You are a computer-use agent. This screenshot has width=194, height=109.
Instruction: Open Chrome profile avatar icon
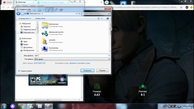(187, 7)
